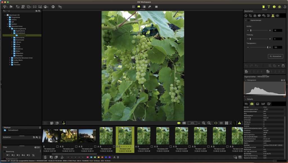Click the Transparenz slider handle
288x163 pixels.
268,47
